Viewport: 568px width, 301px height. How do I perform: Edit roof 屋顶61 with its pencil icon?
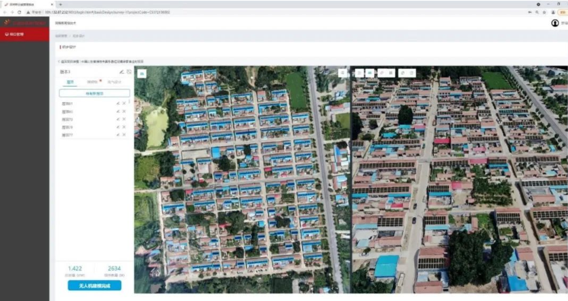click(118, 103)
